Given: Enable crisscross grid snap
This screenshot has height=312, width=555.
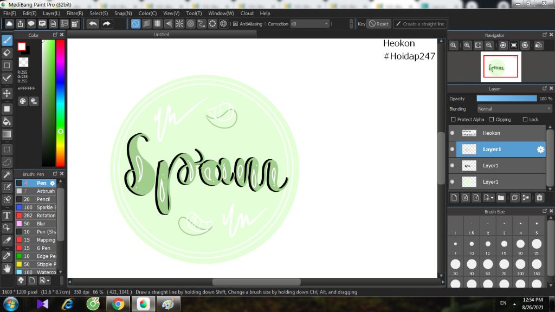Looking at the screenshot, I should tap(158, 24).
